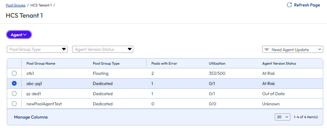The width and height of the screenshot is (327, 128).
Task: Click the Refresh Page label
Action: tap(307, 5)
